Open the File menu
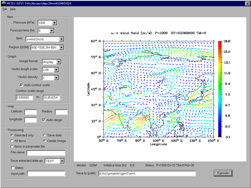 (x=5, y=9)
